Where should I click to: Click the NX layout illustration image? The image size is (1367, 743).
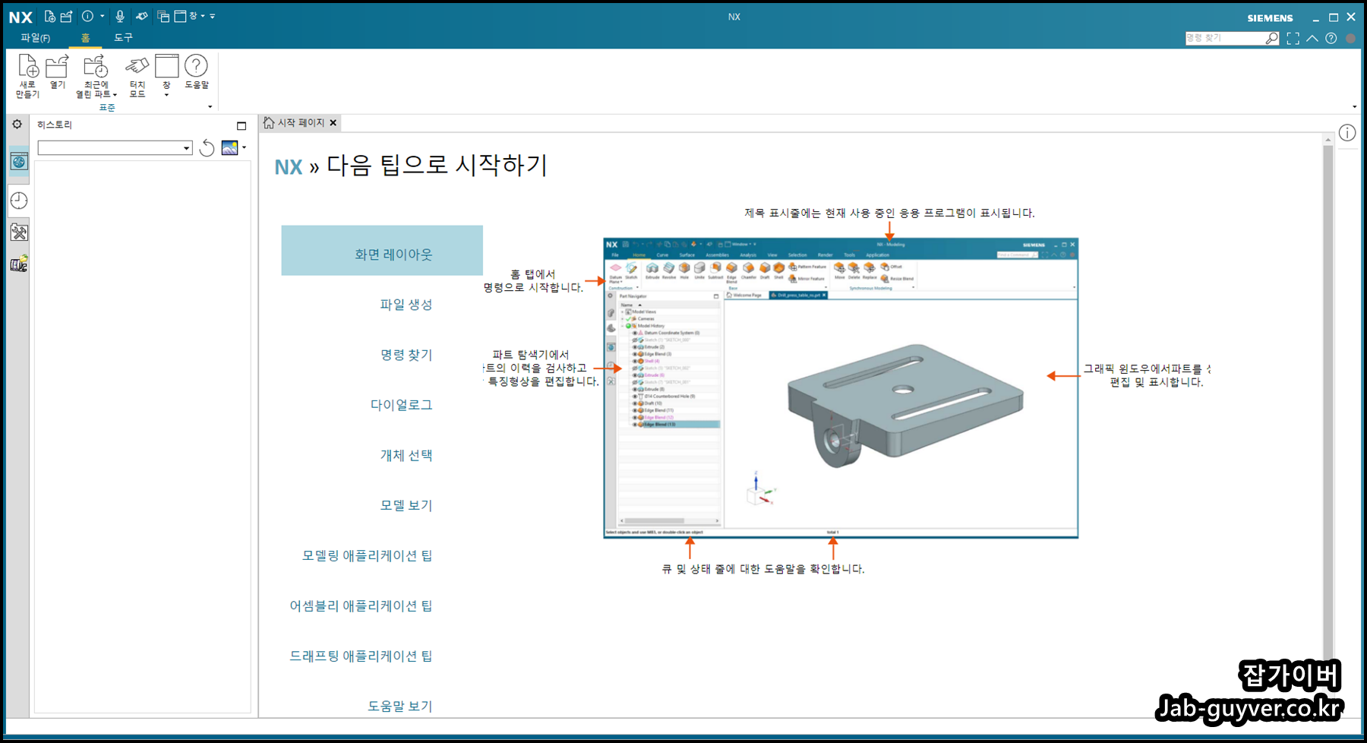click(x=841, y=388)
